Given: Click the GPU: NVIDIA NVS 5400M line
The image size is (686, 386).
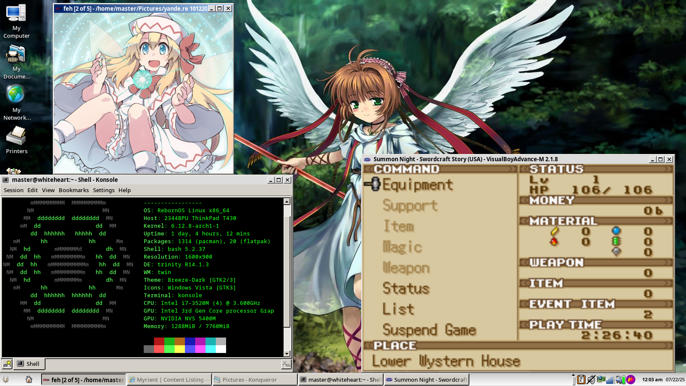Looking at the screenshot, I should (180, 319).
